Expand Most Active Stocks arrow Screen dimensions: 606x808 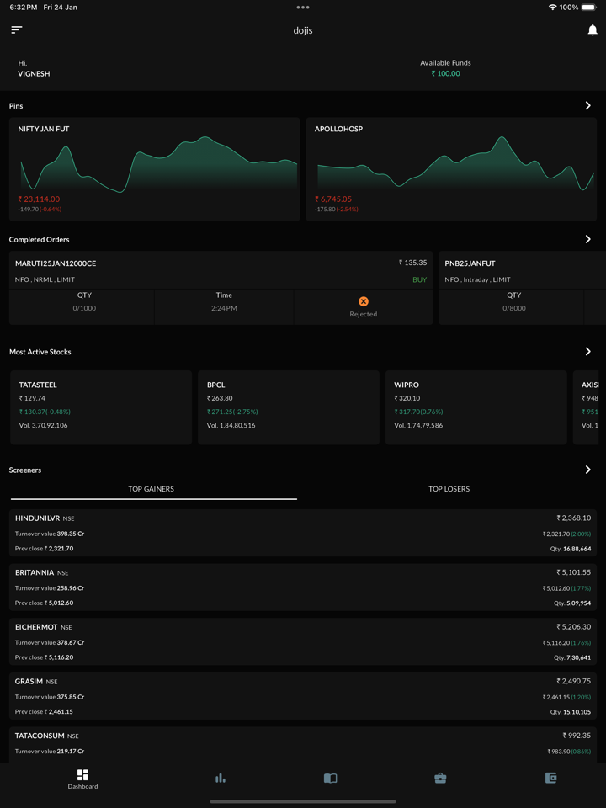[587, 352]
